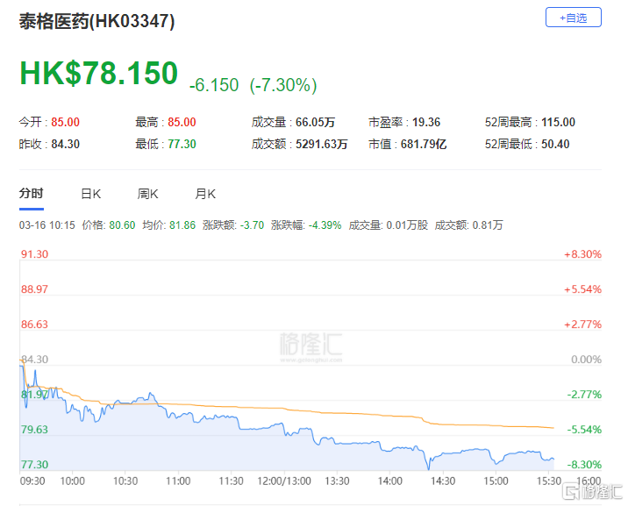The width and height of the screenshot is (628, 506).
Task: Click the 最低 low value 77.30
Action: [x=182, y=144]
